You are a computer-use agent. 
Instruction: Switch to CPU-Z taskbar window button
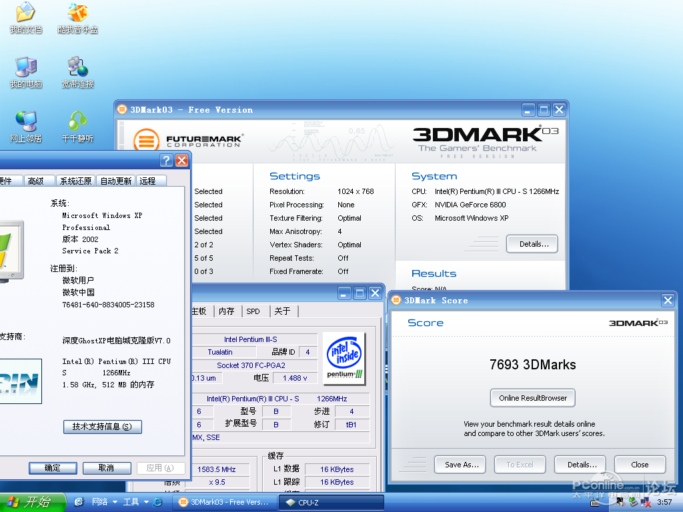331,502
